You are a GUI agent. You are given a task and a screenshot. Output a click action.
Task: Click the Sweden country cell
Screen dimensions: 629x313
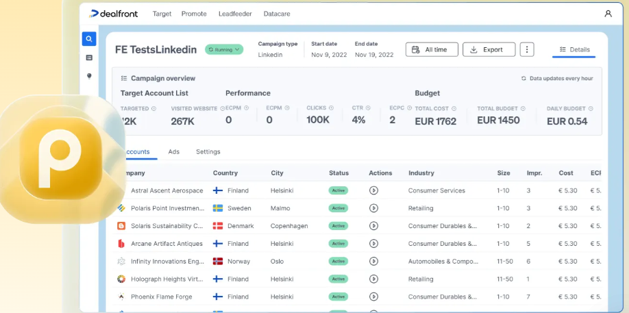232,208
